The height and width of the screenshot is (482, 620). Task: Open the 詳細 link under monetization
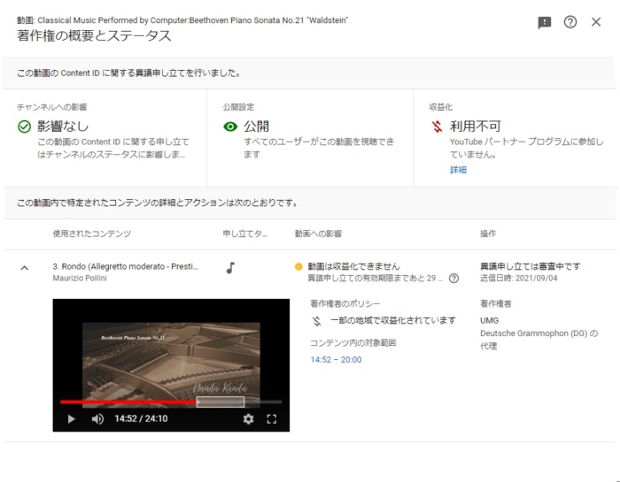[458, 170]
